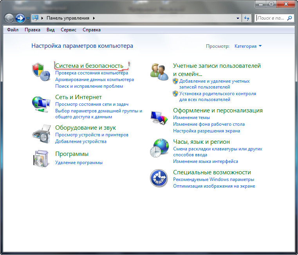Click the Network and Internet globe icon

[41, 104]
